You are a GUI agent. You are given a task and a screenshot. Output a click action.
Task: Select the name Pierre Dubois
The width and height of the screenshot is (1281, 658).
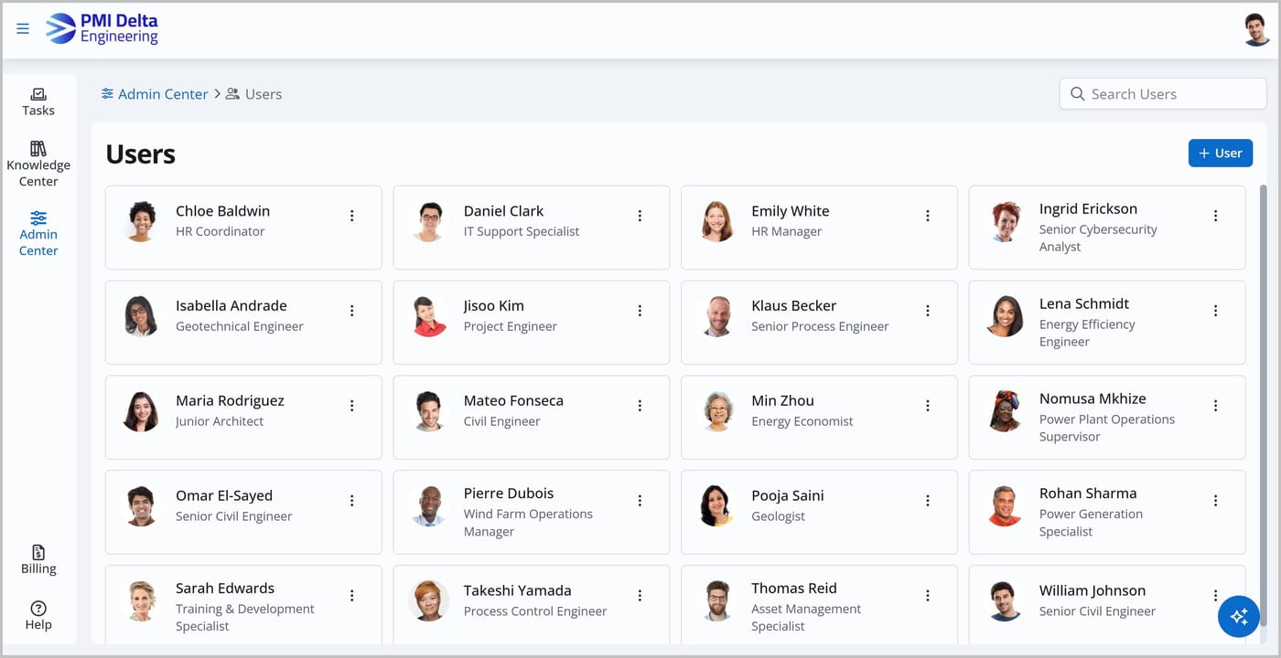[x=509, y=493]
